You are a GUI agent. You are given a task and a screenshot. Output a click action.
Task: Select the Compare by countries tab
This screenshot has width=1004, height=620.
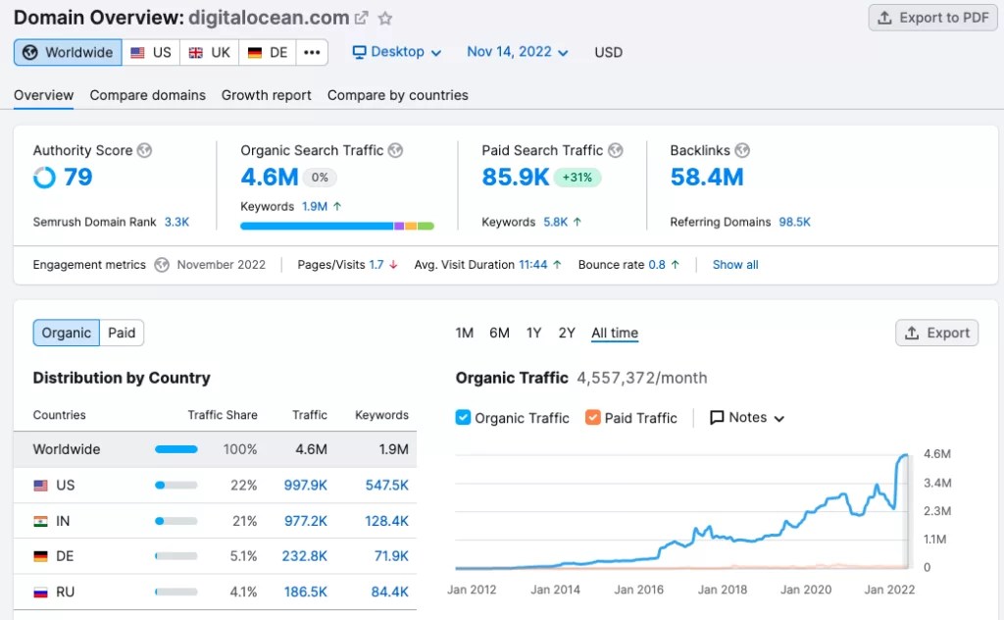click(x=396, y=95)
